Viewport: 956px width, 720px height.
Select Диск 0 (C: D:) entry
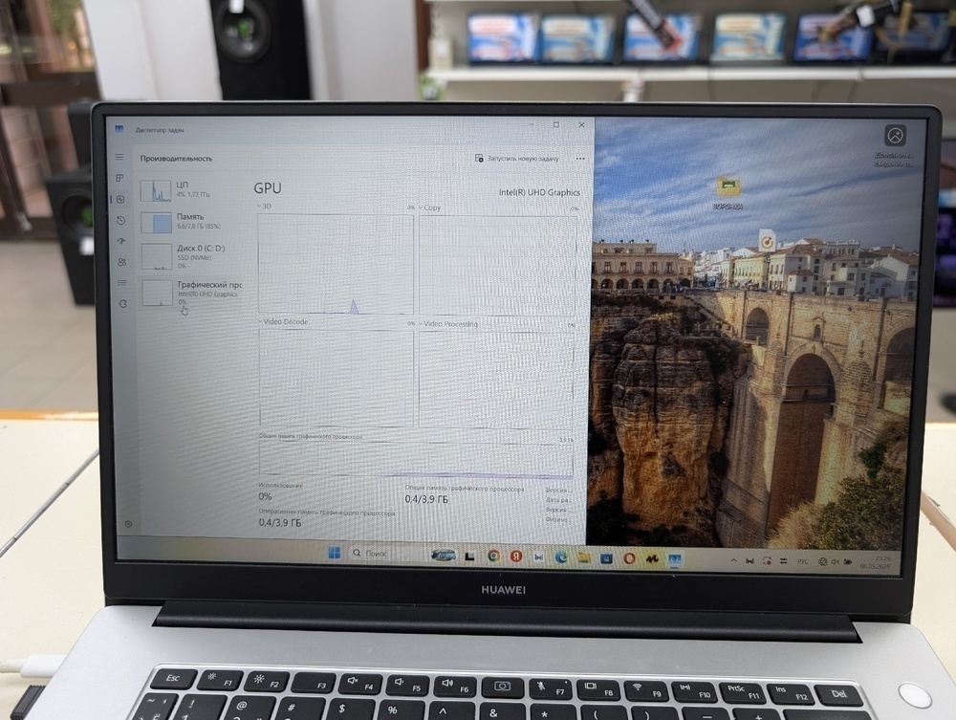click(x=190, y=256)
